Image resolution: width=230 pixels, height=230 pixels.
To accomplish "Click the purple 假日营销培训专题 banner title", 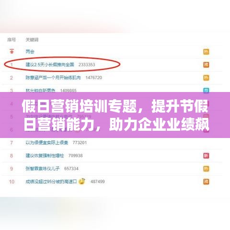I will 115,115.
